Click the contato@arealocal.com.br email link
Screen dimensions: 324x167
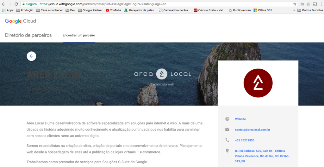tap(252, 130)
